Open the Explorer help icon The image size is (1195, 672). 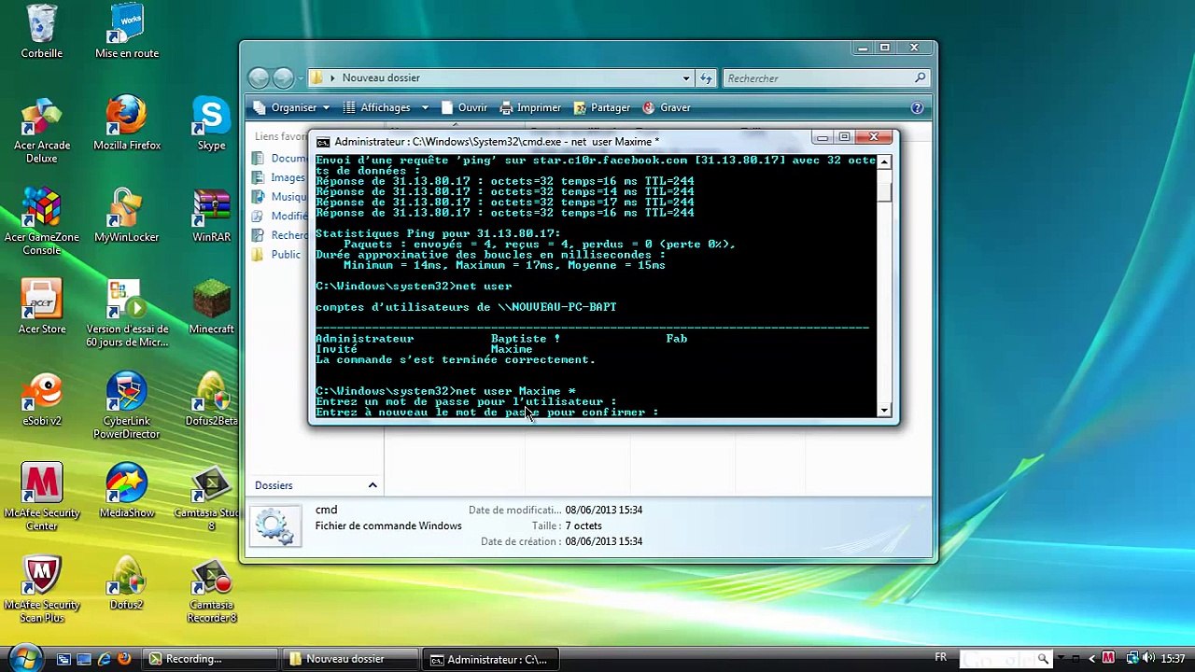[917, 108]
